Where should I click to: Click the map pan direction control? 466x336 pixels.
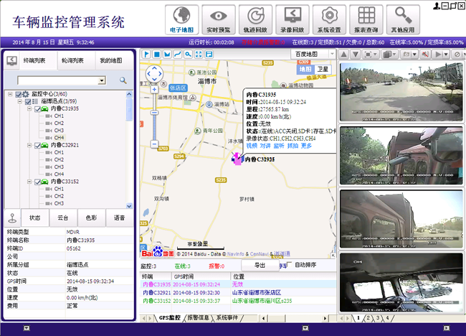(x=154, y=73)
